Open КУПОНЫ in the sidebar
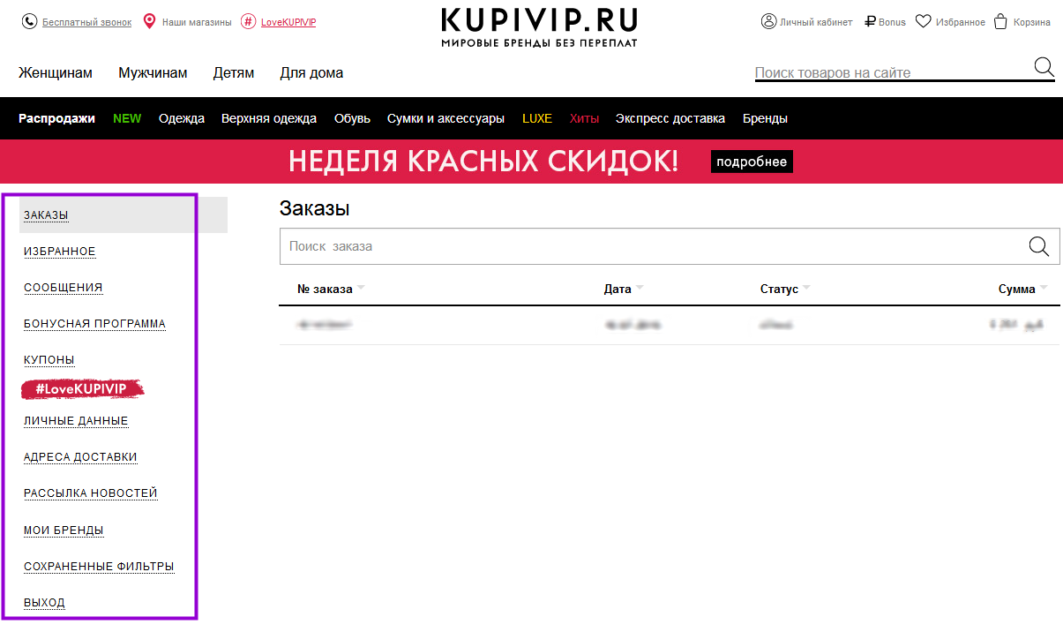This screenshot has height=632, width=1063. (49, 360)
